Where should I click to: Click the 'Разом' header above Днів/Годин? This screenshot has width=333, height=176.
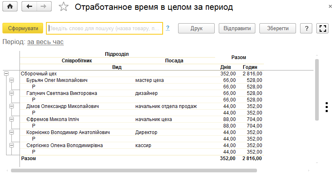click(x=239, y=57)
